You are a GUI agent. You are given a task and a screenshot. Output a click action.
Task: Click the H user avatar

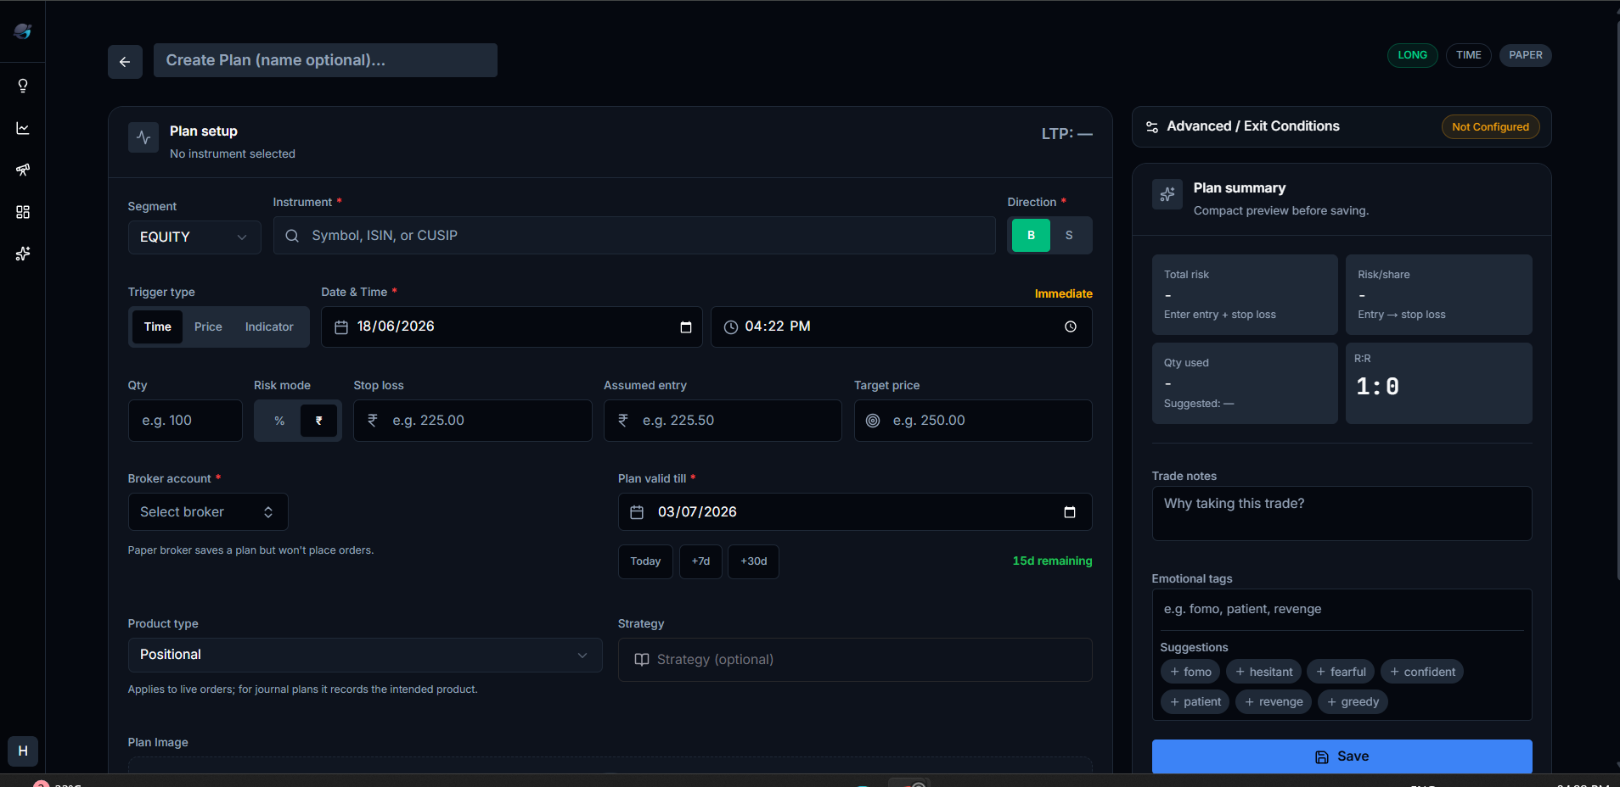(23, 751)
